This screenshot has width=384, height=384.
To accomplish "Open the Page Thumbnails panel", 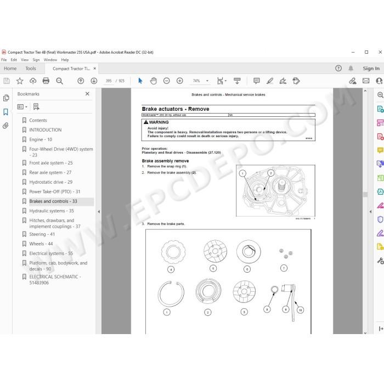I will [x=6, y=98].
